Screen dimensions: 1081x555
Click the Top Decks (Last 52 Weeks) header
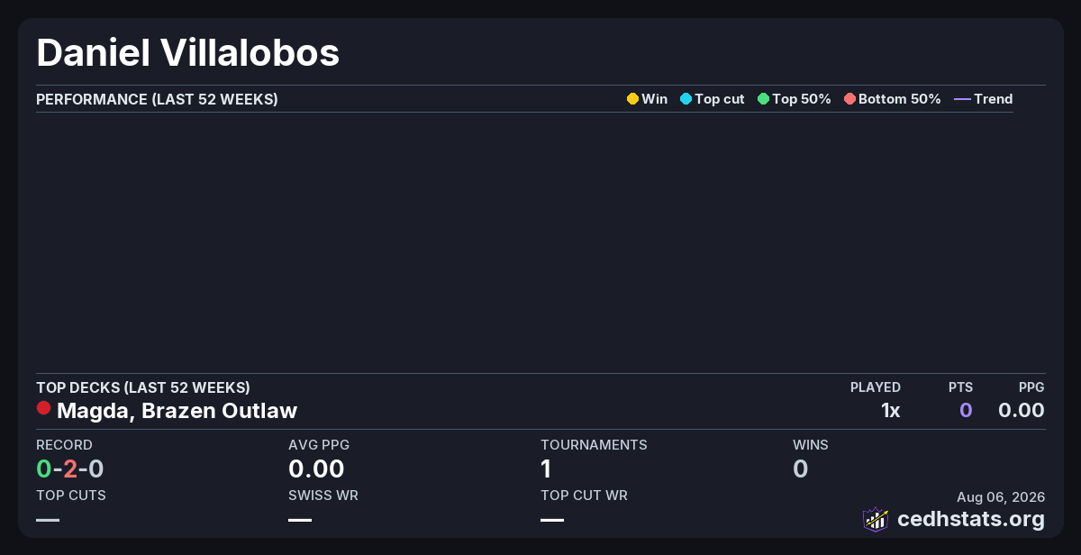143,387
